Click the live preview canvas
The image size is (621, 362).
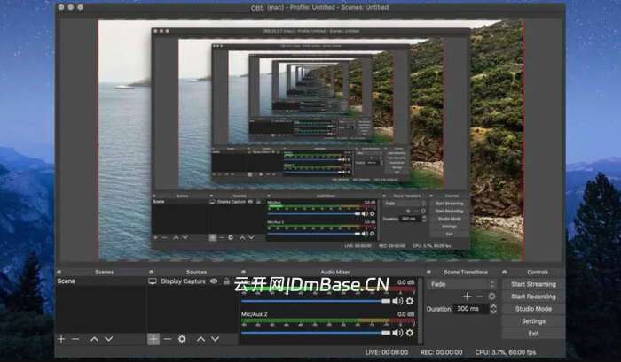(x=310, y=141)
